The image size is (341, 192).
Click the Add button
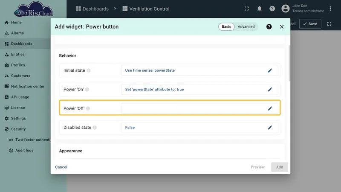click(280, 167)
